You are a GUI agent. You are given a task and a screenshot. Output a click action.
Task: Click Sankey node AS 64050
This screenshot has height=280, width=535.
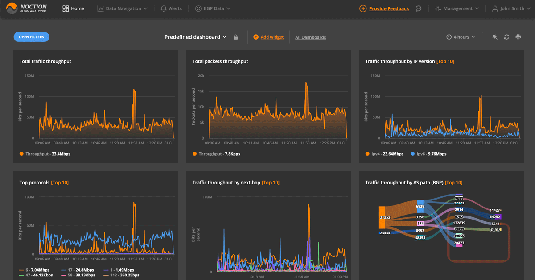coord(495,216)
